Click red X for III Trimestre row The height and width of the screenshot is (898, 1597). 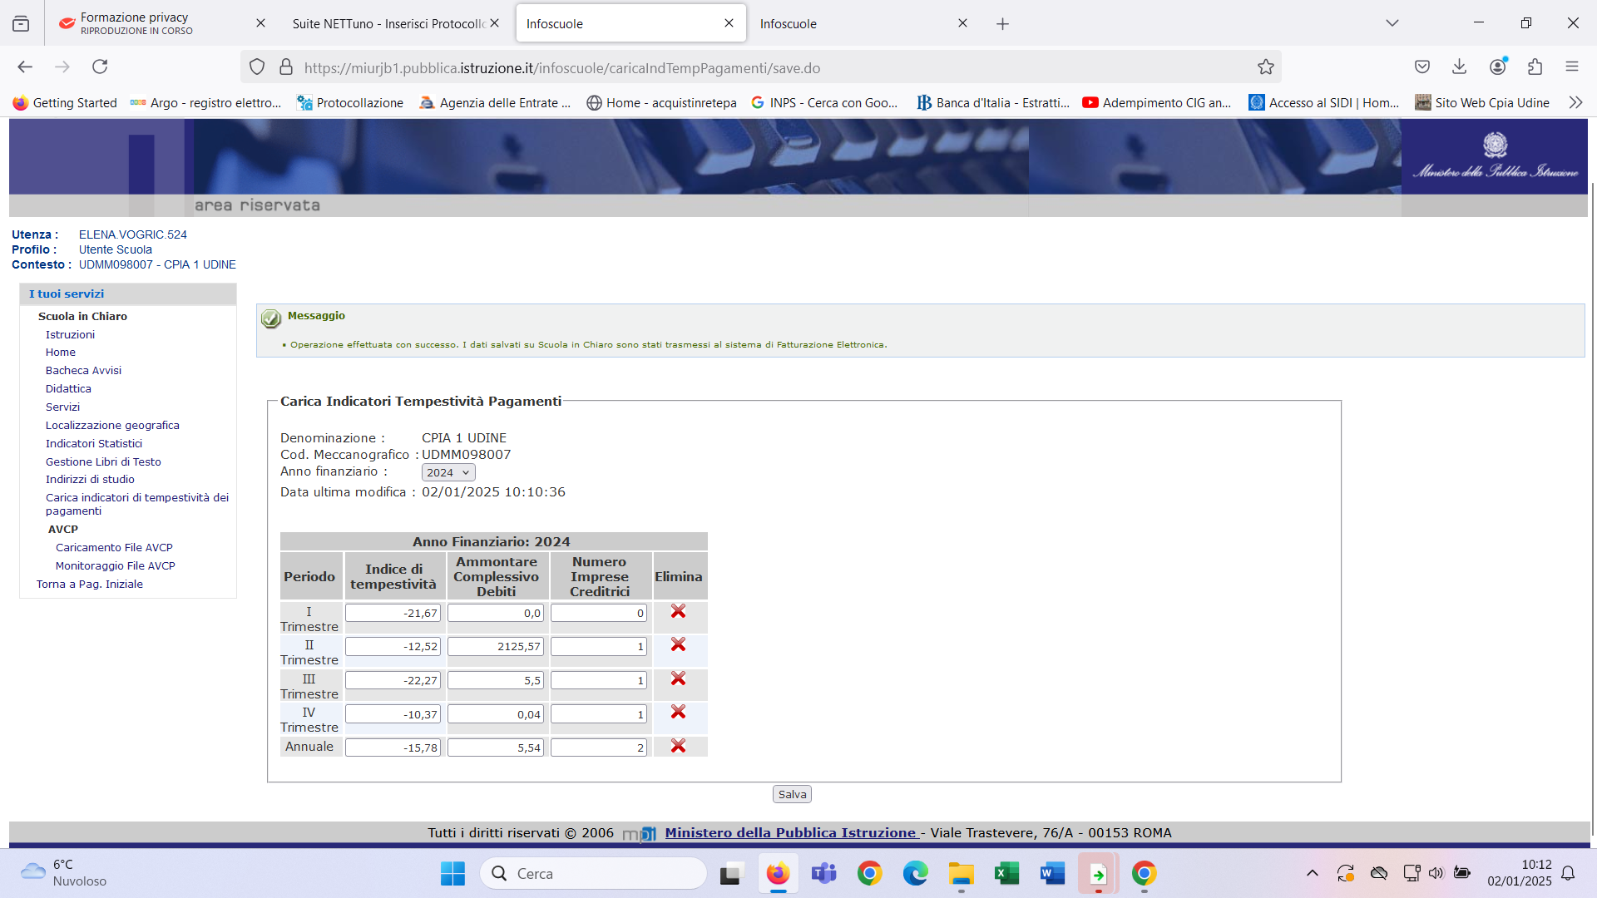pos(678,679)
